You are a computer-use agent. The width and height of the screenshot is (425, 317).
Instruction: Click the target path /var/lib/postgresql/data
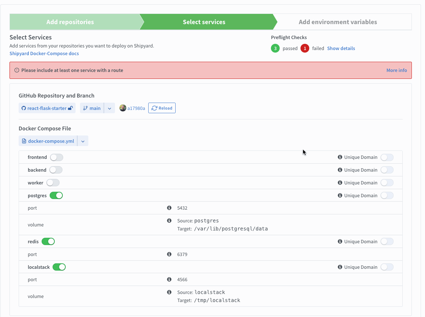click(x=231, y=229)
